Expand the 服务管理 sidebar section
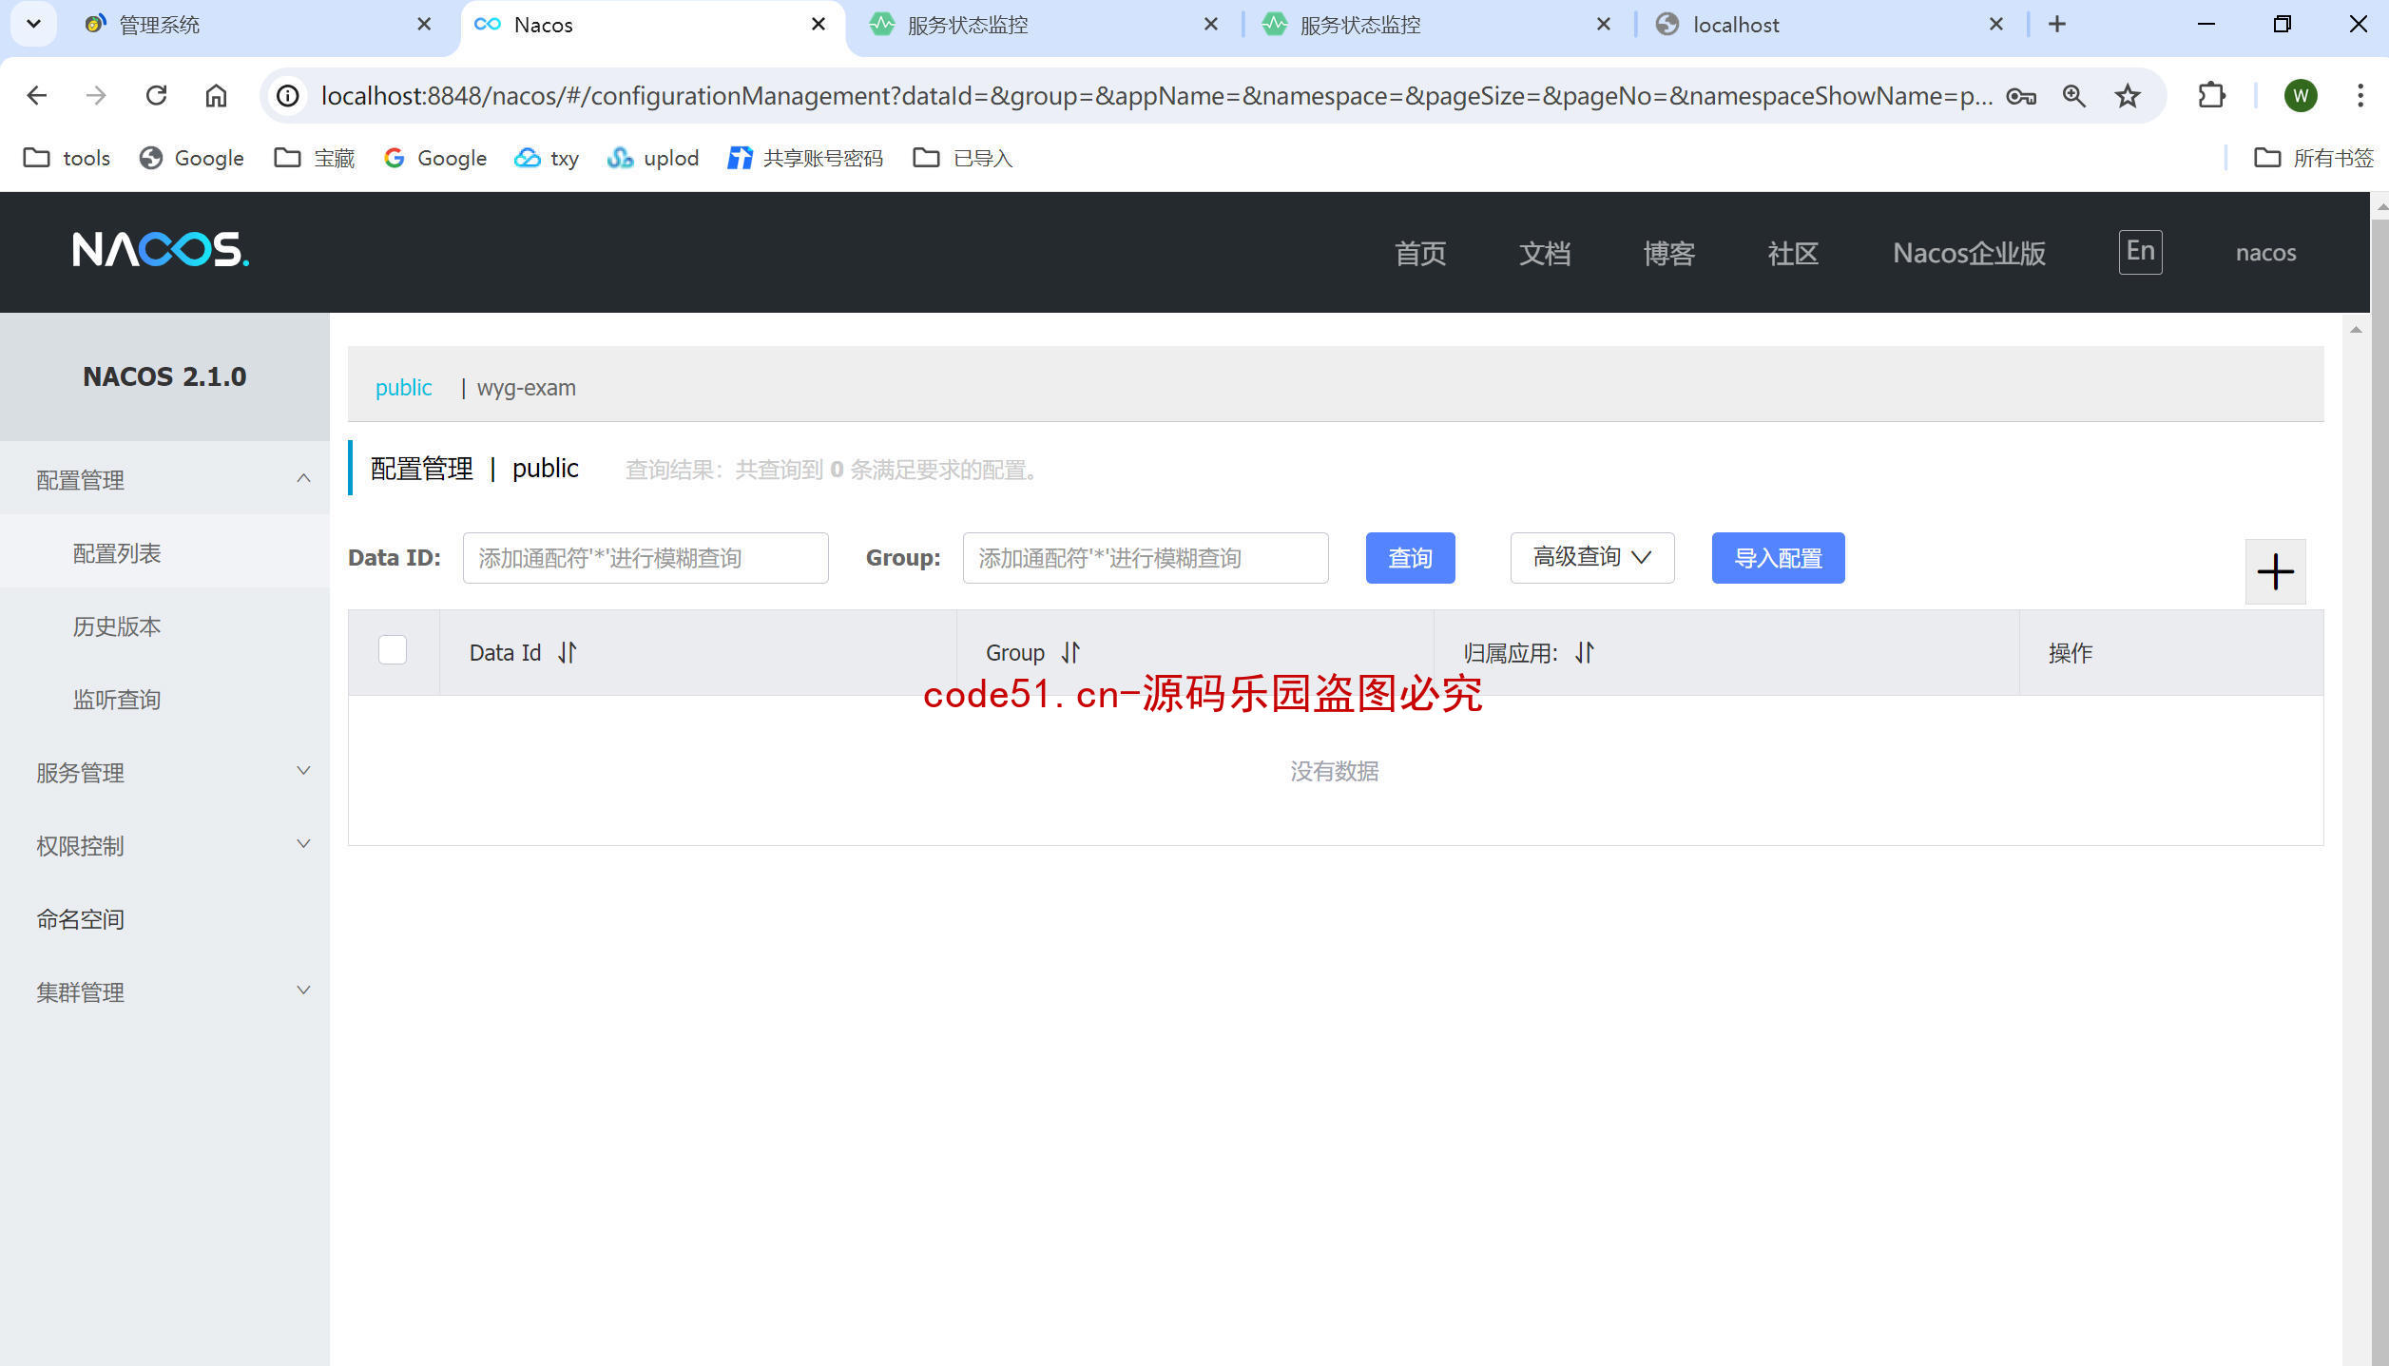 point(164,772)
